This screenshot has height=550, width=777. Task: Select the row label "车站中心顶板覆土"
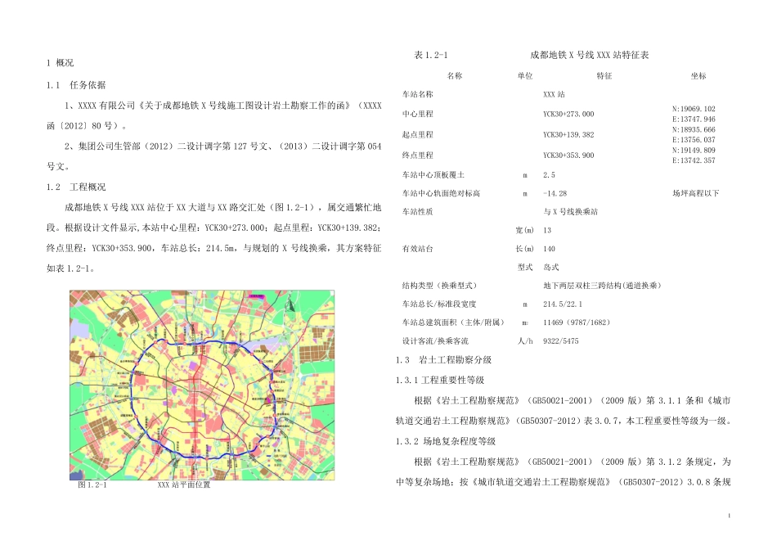tap(433, 175)
